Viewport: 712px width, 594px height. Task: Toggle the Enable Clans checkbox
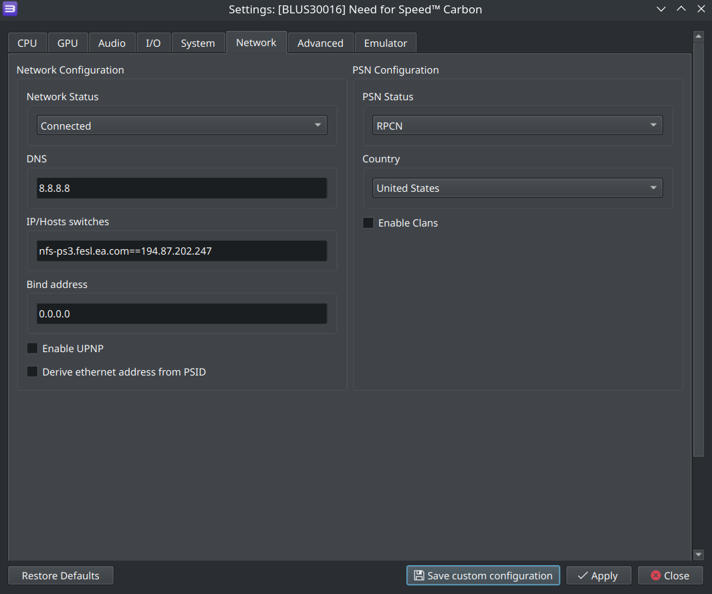click(368, 222)
